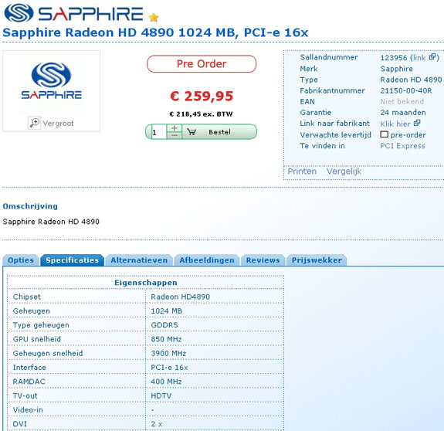Open the Alternatieven tab
Screen dimensions: 444x431
pos(139,260)
